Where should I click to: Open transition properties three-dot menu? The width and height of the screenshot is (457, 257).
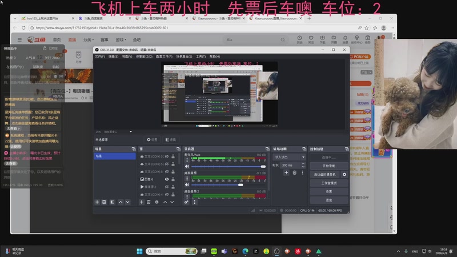(x=303, y=172)
